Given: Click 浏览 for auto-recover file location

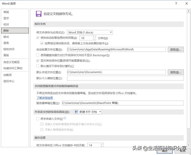Looking at the screenshot, I should click(176, 49).
